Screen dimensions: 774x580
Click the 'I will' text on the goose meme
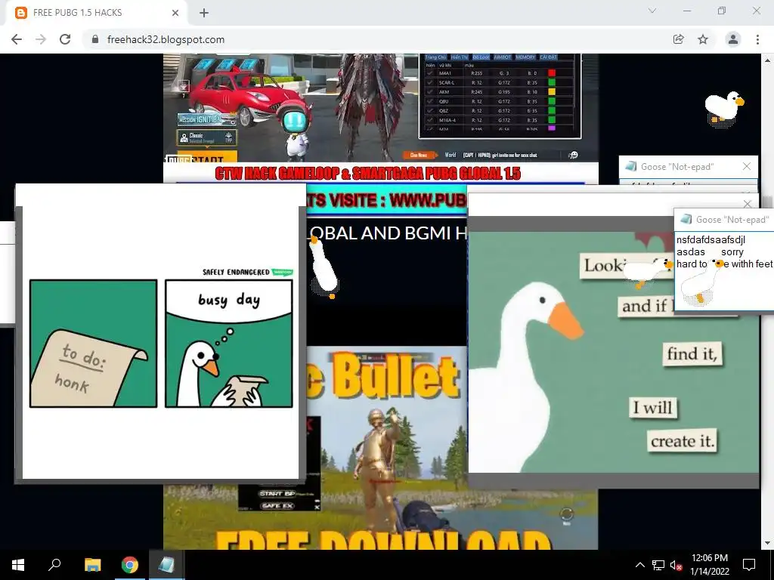click(652, 408)
